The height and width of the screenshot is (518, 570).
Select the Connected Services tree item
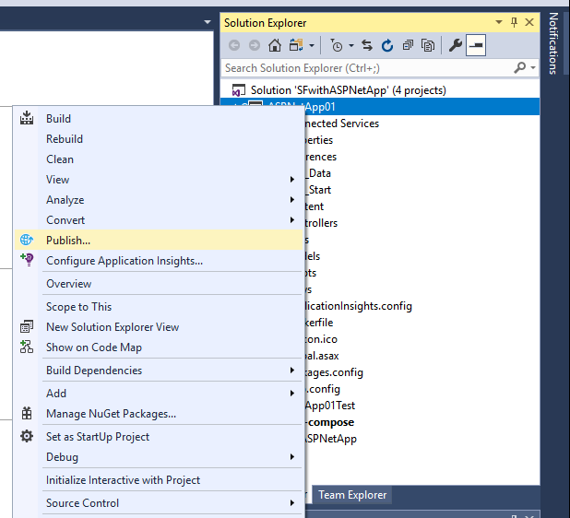pos(341,124)
